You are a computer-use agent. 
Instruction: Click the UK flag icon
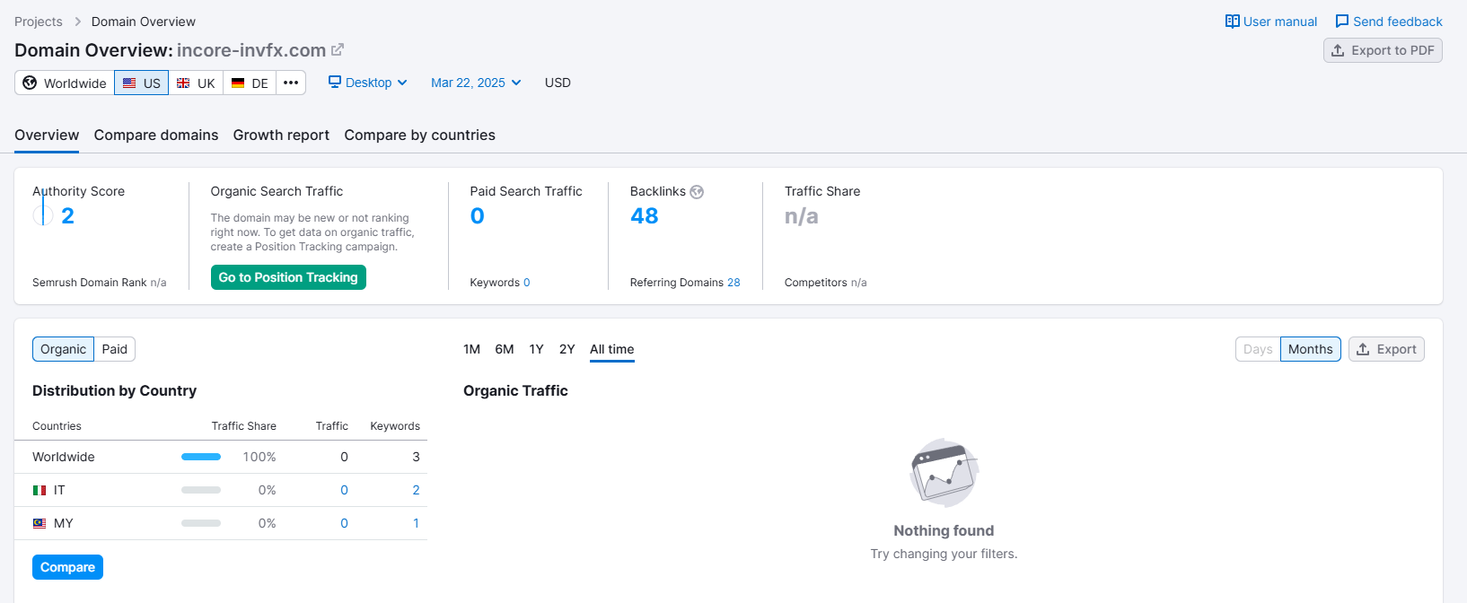(183, 83)
